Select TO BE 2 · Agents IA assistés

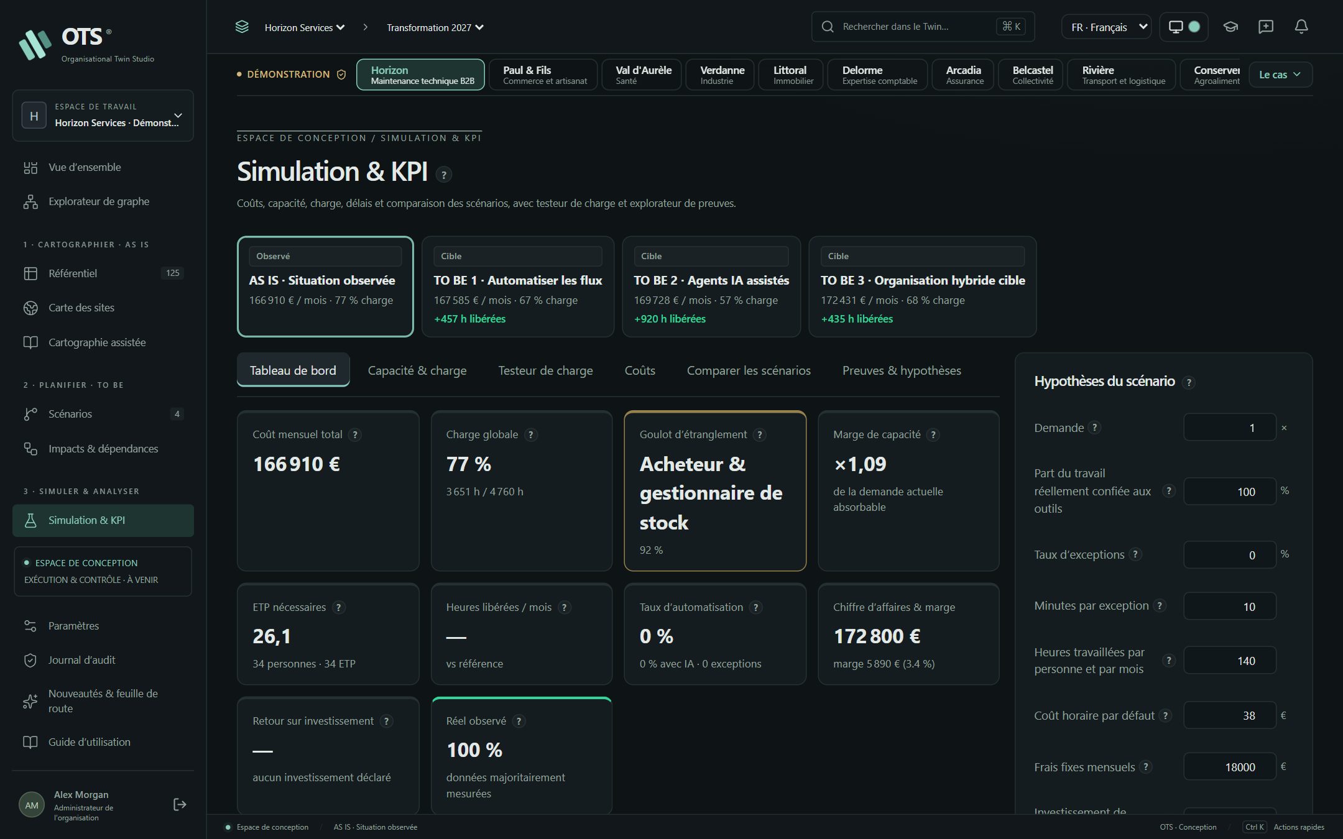click(x=711, y=287)
